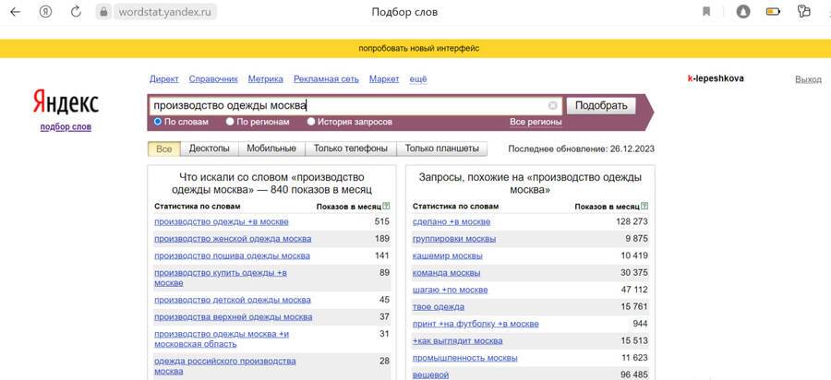The image size is (831, 380).
Task: Open 'сделано +в москве' similar query
Action: tap(452, 221)
